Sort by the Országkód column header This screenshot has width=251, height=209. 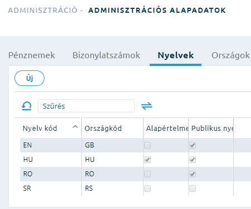click(x=103, y=128)
